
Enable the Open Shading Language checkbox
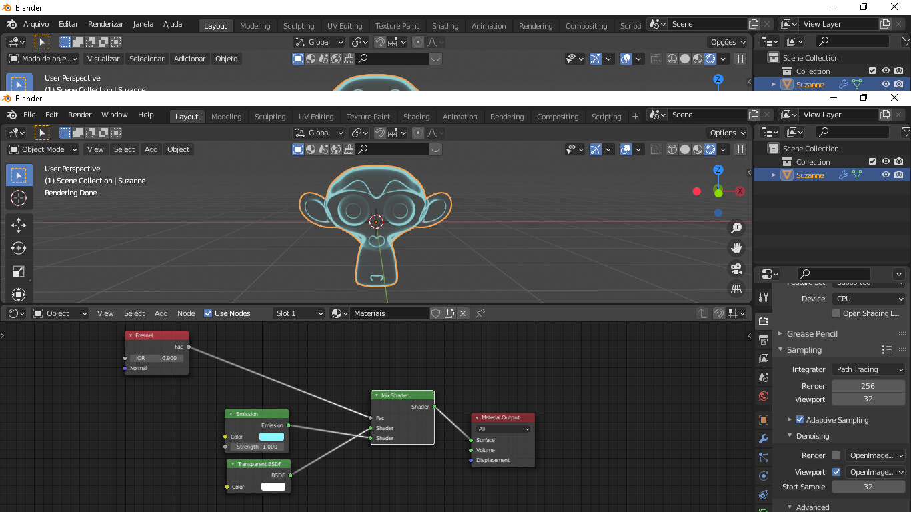(836, 313)
